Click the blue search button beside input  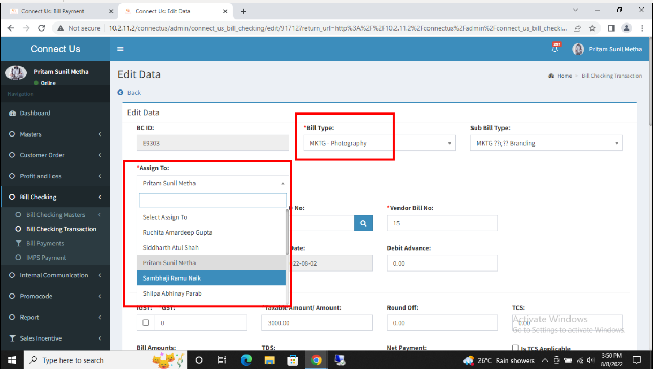point(363,223)
